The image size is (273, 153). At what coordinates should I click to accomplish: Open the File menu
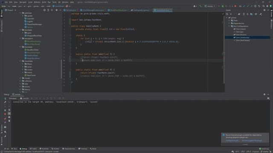(6, 2)
